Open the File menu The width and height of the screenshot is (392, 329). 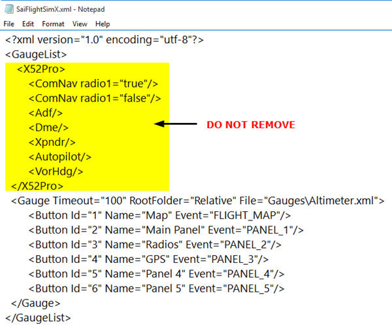[x=8, y=24]
